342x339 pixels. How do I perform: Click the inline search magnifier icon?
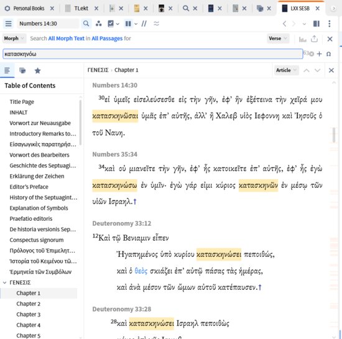click(x=86, y=24)
